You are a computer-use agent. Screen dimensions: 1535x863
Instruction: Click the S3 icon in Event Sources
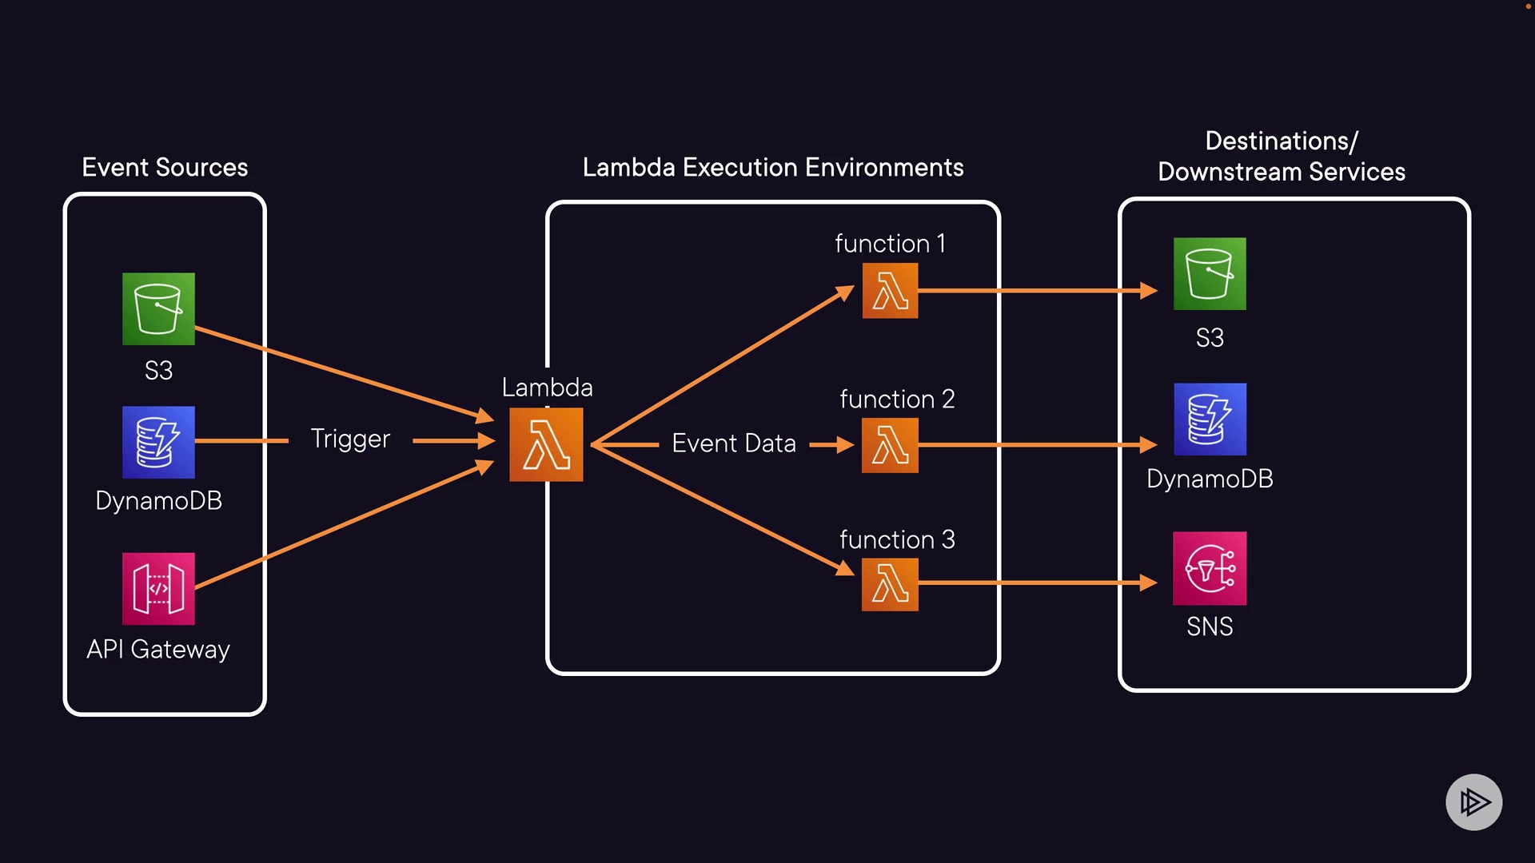pyautogui.click(x=158, y=309)
